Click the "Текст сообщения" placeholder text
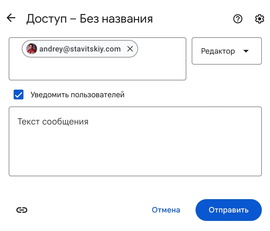270x231 pixels. click(53, 121)
